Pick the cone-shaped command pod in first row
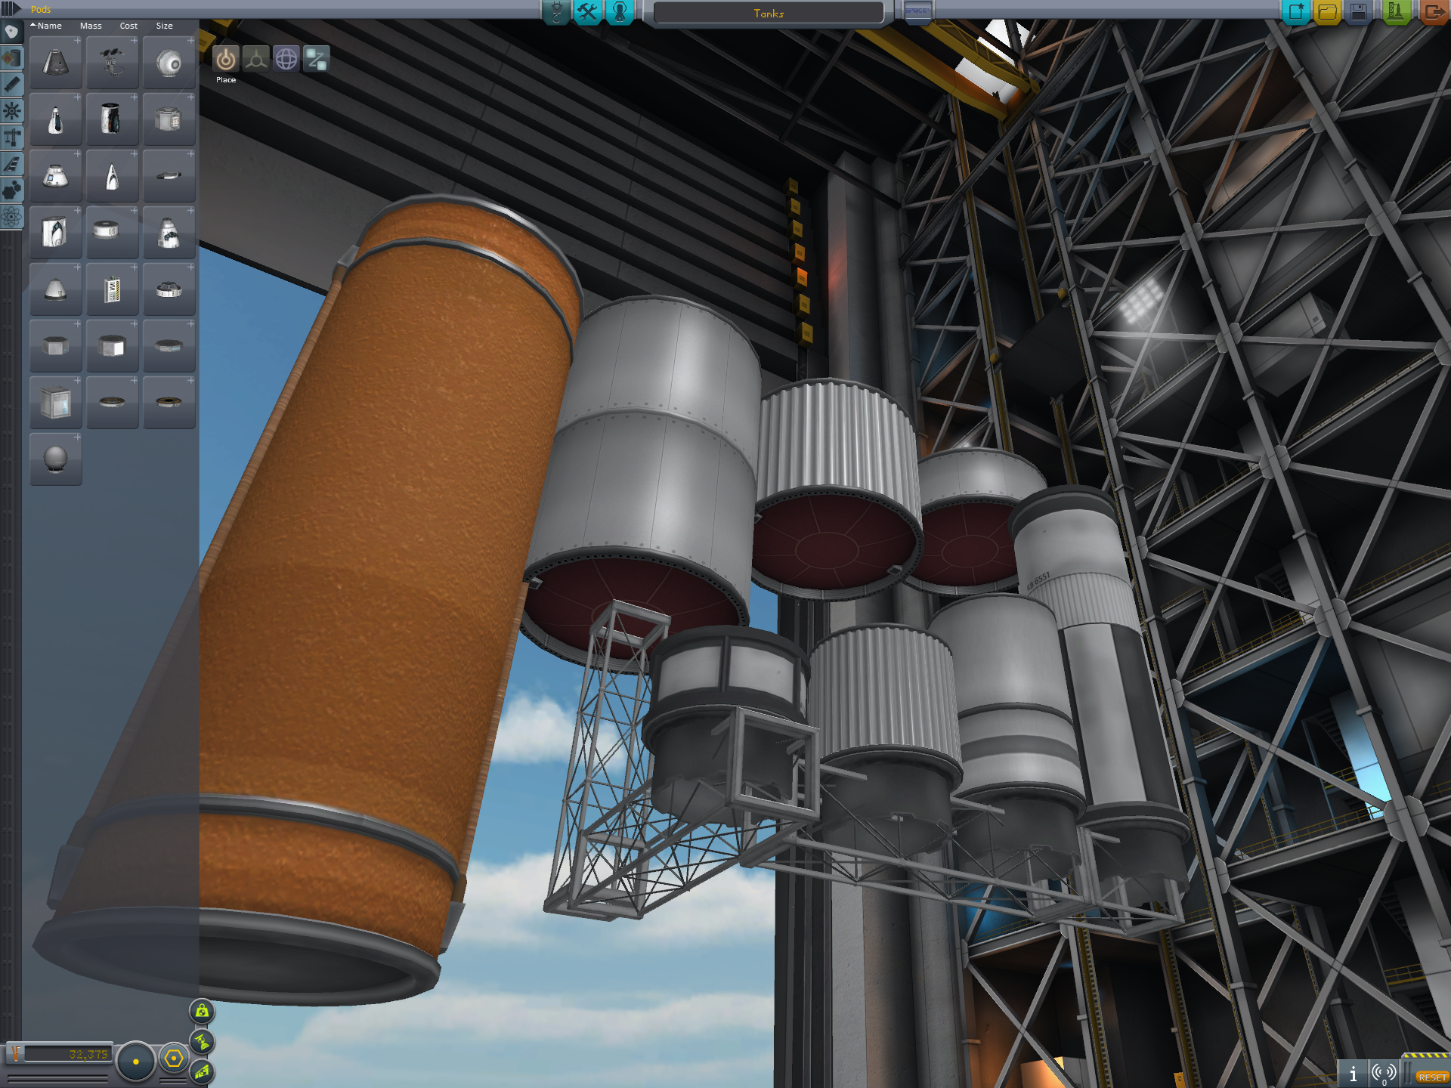 (x=56, y=63)
